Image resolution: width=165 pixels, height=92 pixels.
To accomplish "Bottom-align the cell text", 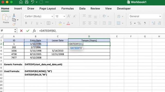I will point(95,17).
